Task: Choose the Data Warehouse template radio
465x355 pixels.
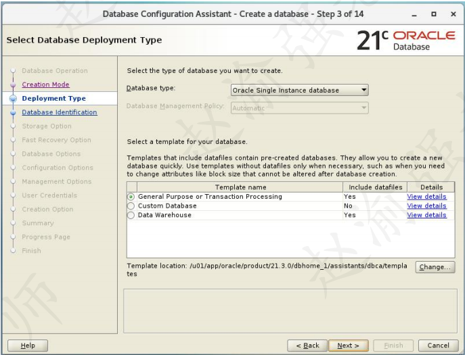Action: [x=131, y=215]
